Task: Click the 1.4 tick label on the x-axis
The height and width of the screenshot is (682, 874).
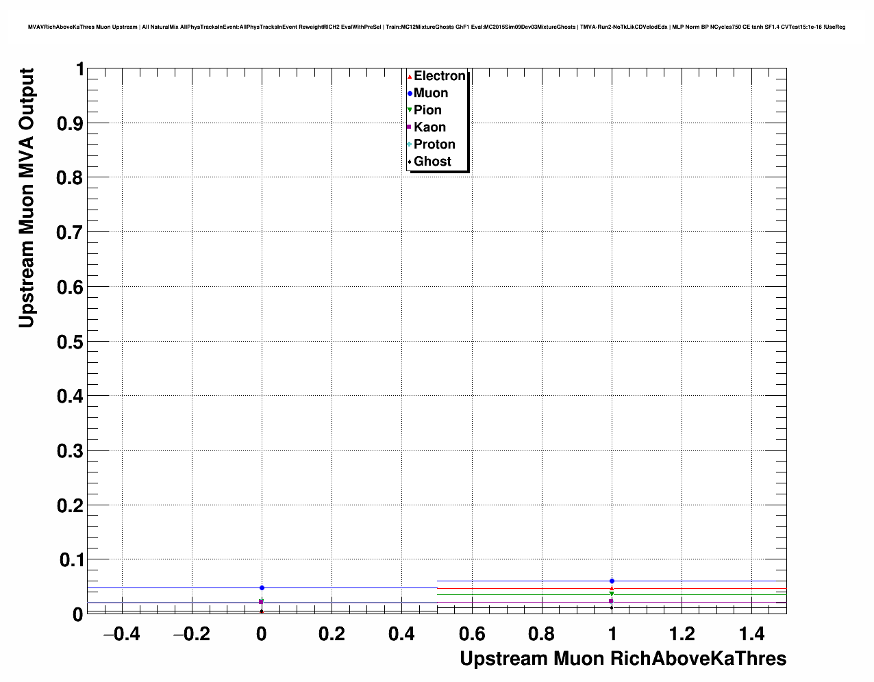Action: pos(751,635)
